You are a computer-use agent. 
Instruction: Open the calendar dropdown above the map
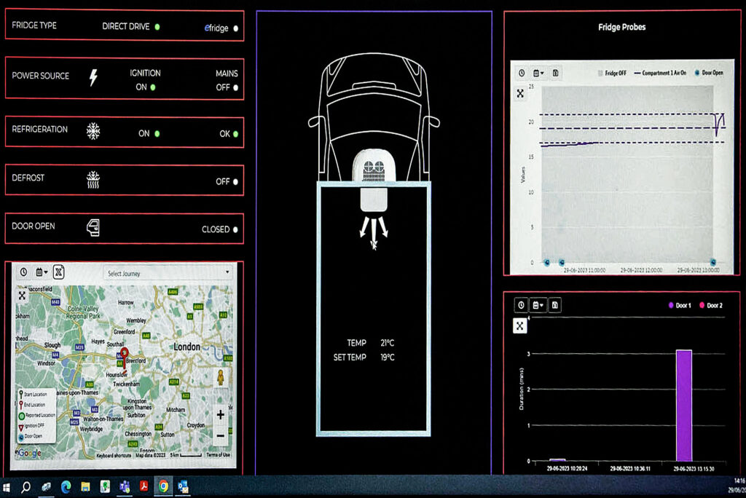pyautogui.click(x=41, y=272)
